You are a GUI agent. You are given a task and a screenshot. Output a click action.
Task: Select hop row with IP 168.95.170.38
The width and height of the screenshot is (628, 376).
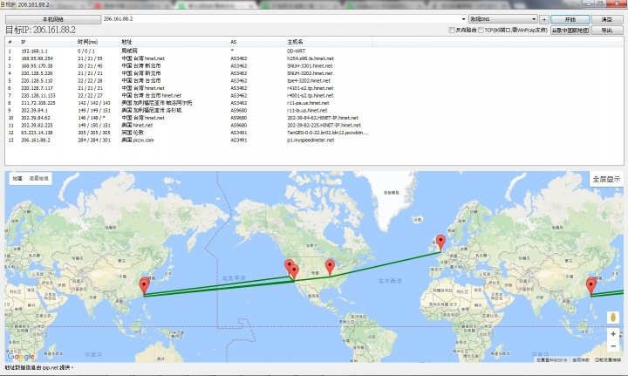pos(188,66)
